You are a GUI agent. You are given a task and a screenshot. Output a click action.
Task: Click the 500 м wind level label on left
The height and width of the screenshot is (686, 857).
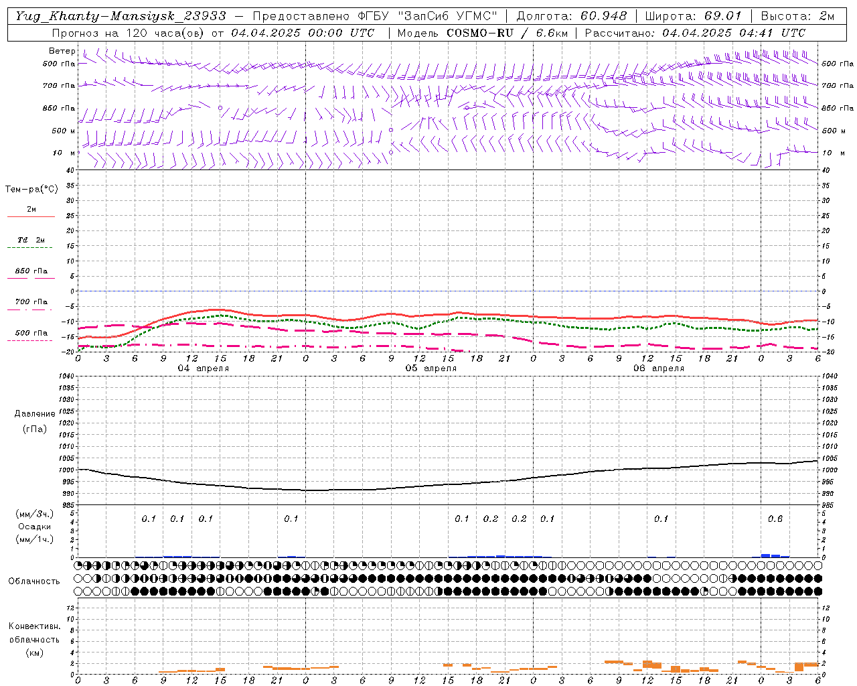pos(64,131)
